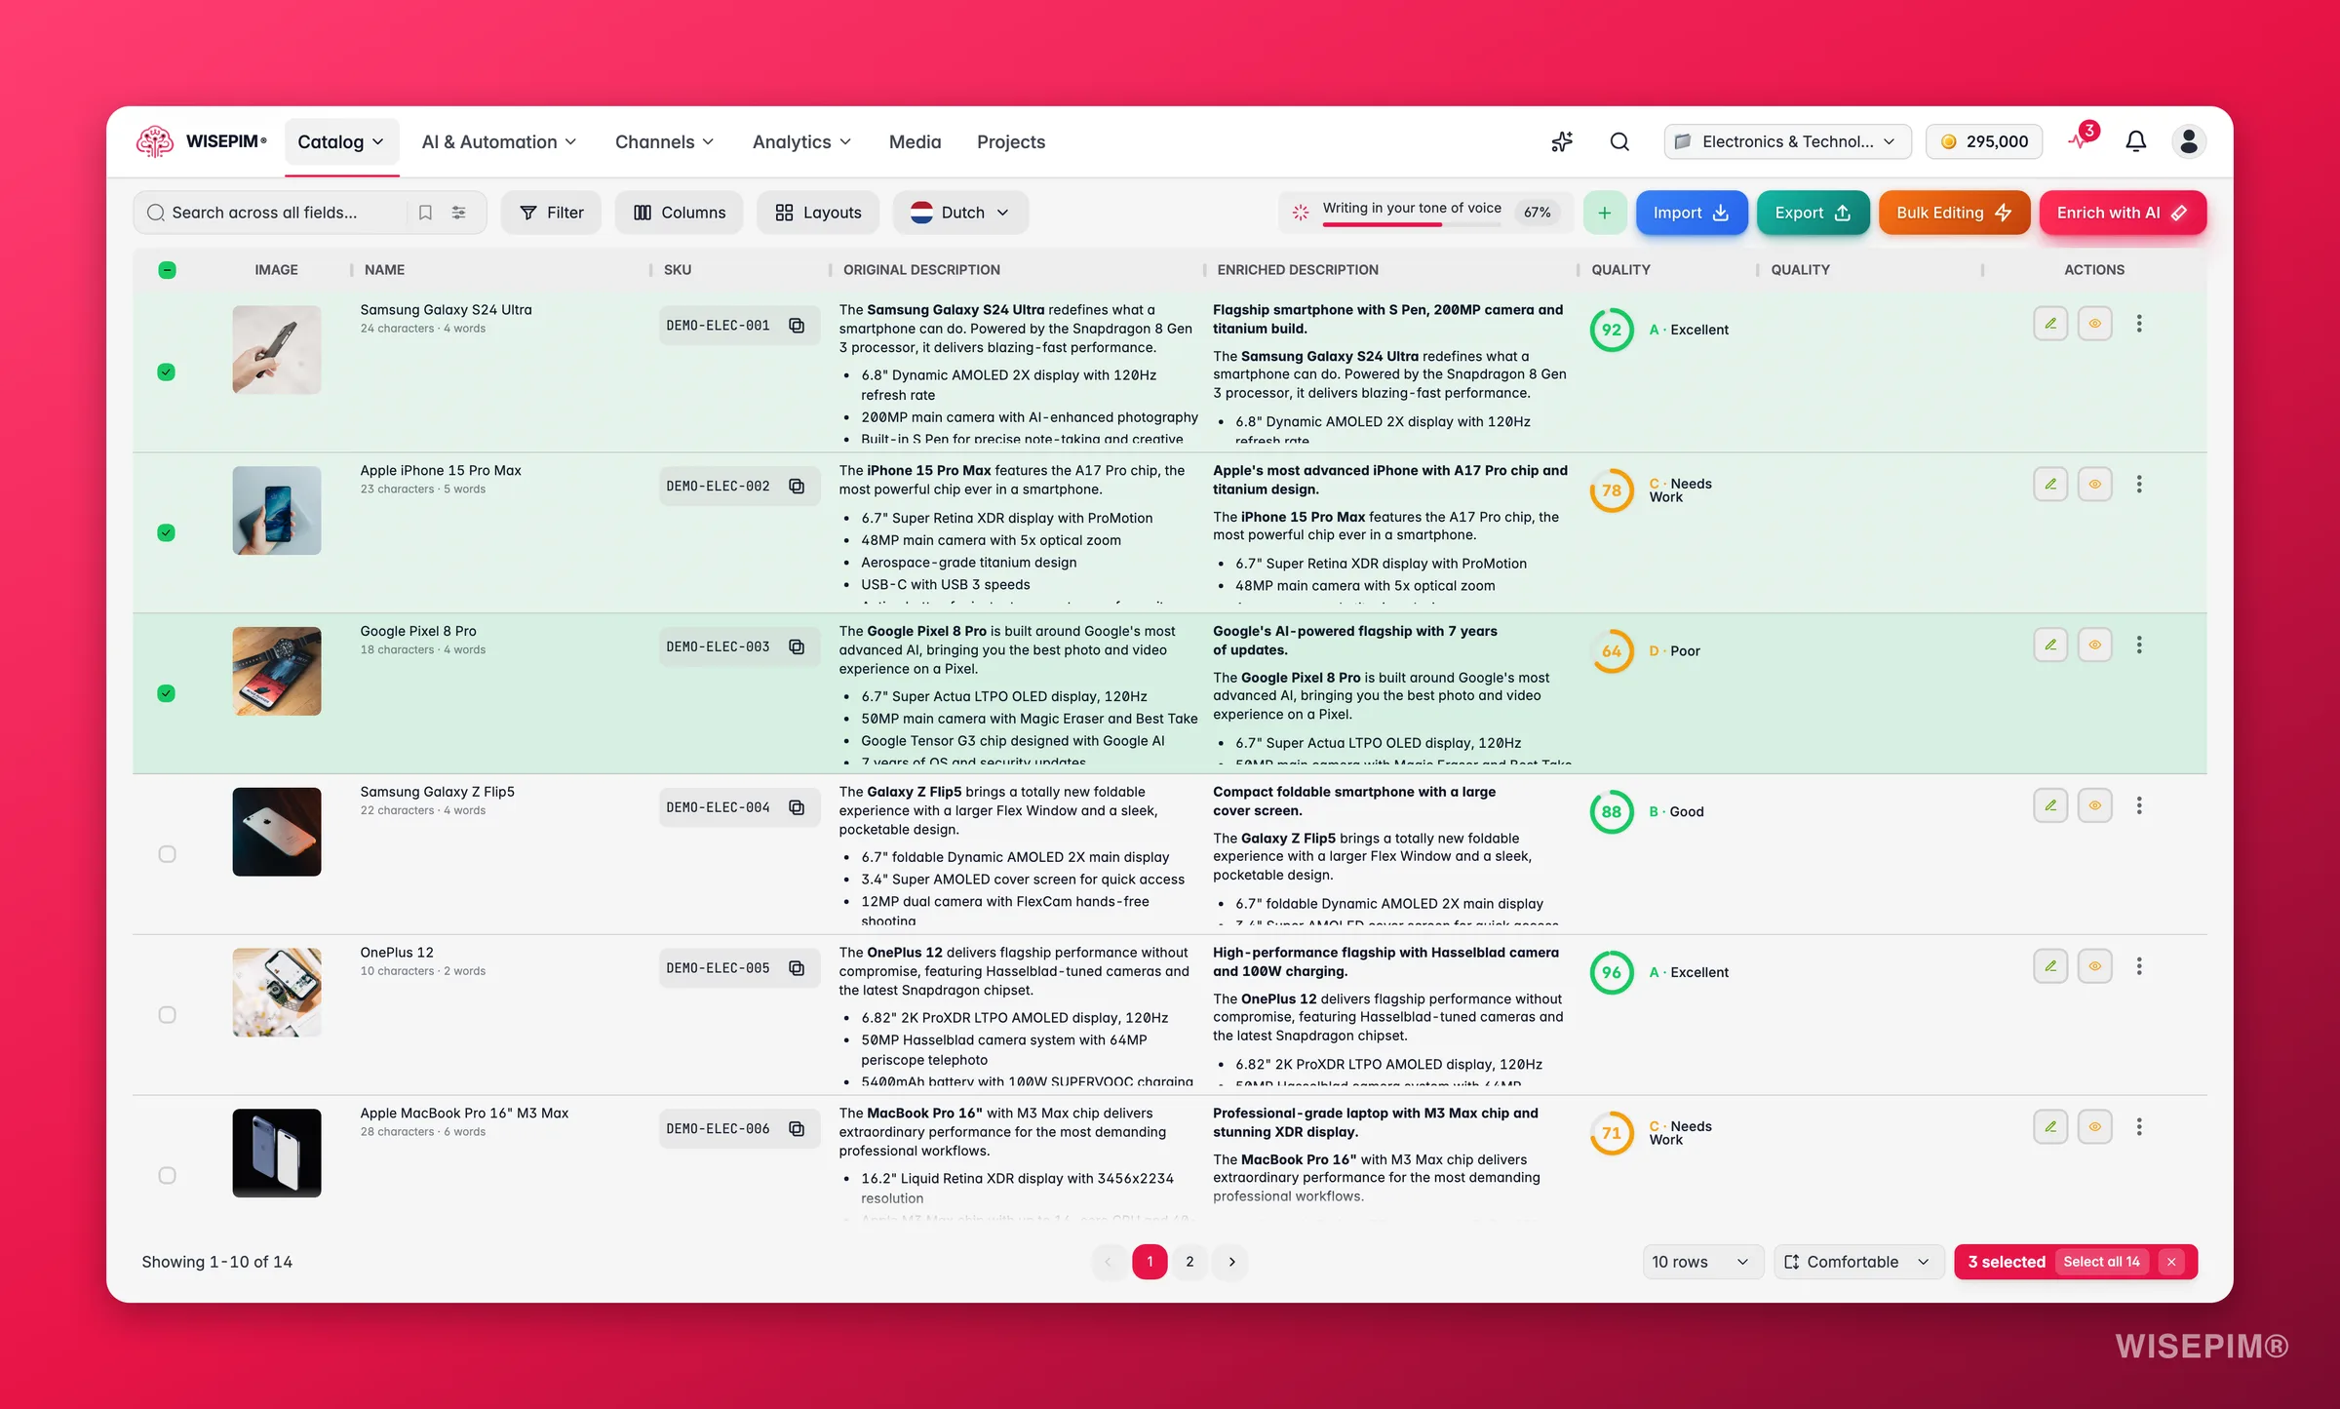
Task: Preview Samsung Galaxy S24 Ultra with eye icon
Action: click(x=2094, y=324)
